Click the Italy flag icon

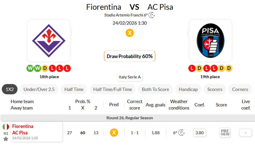pyautogui.click(x=6, y=127)
